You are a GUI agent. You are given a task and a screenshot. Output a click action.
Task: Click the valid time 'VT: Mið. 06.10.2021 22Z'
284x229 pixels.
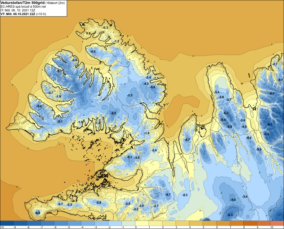click(18, 14)
